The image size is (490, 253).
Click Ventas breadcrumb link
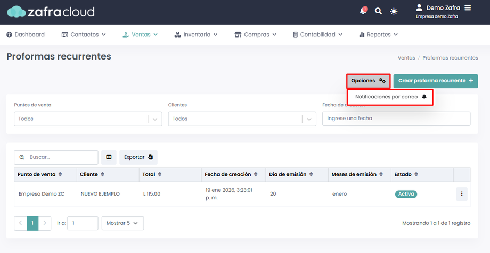(406, 58)
